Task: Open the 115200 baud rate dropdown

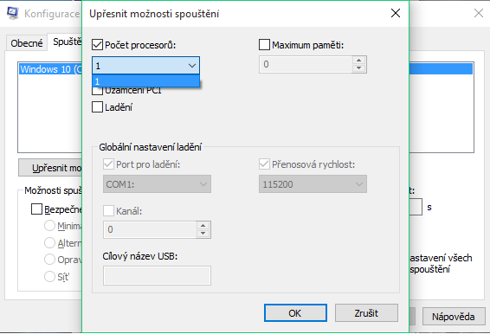Action: (x=313, y=184)
